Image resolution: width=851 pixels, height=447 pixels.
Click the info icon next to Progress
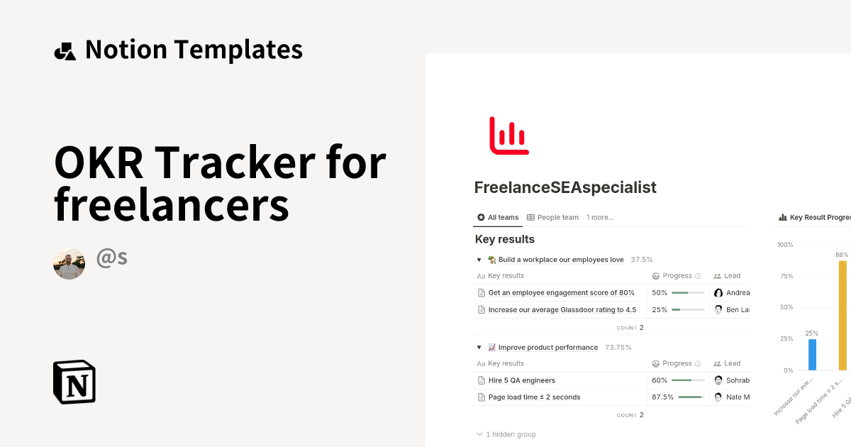[697, 275]
